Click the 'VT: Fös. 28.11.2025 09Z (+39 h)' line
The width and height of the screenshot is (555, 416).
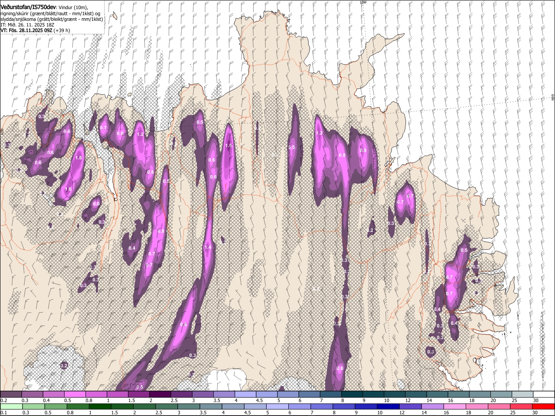tap(35, 30)
